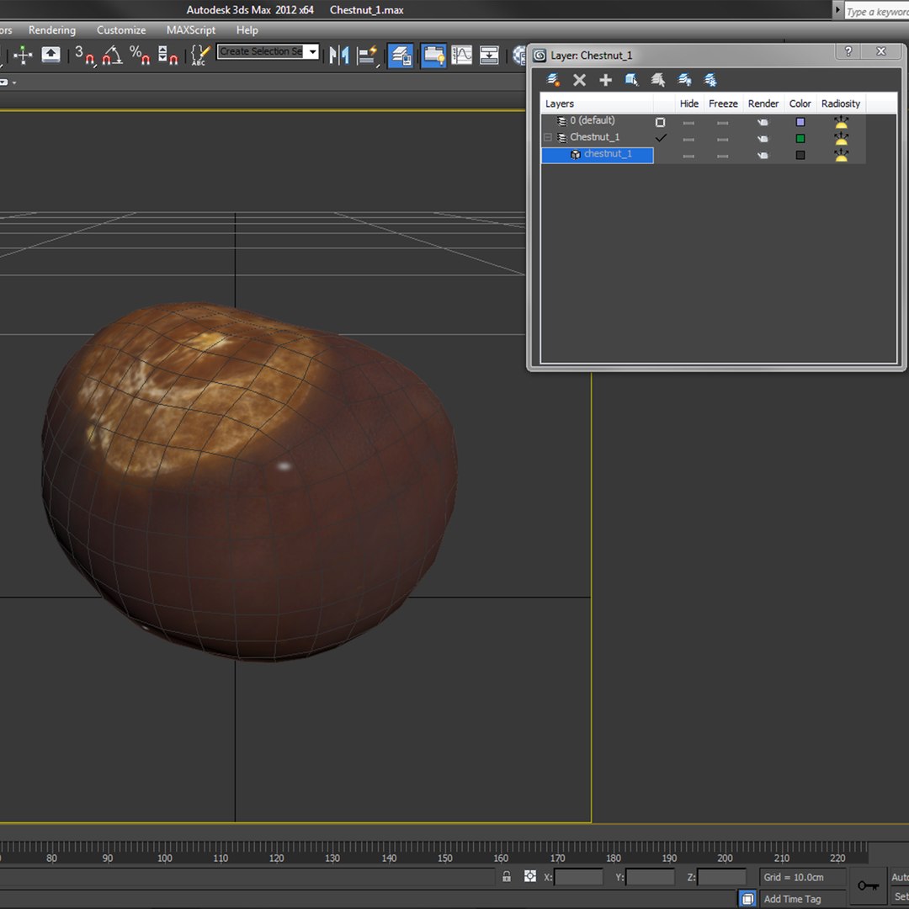Click the Set Keys key icon
The image size is (909, 909).
pos(868,885)
